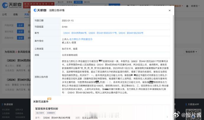Open case link (2024)京0491执2363号 in the 案号 row
Screen dimensions: 204x120
(131, 33)
